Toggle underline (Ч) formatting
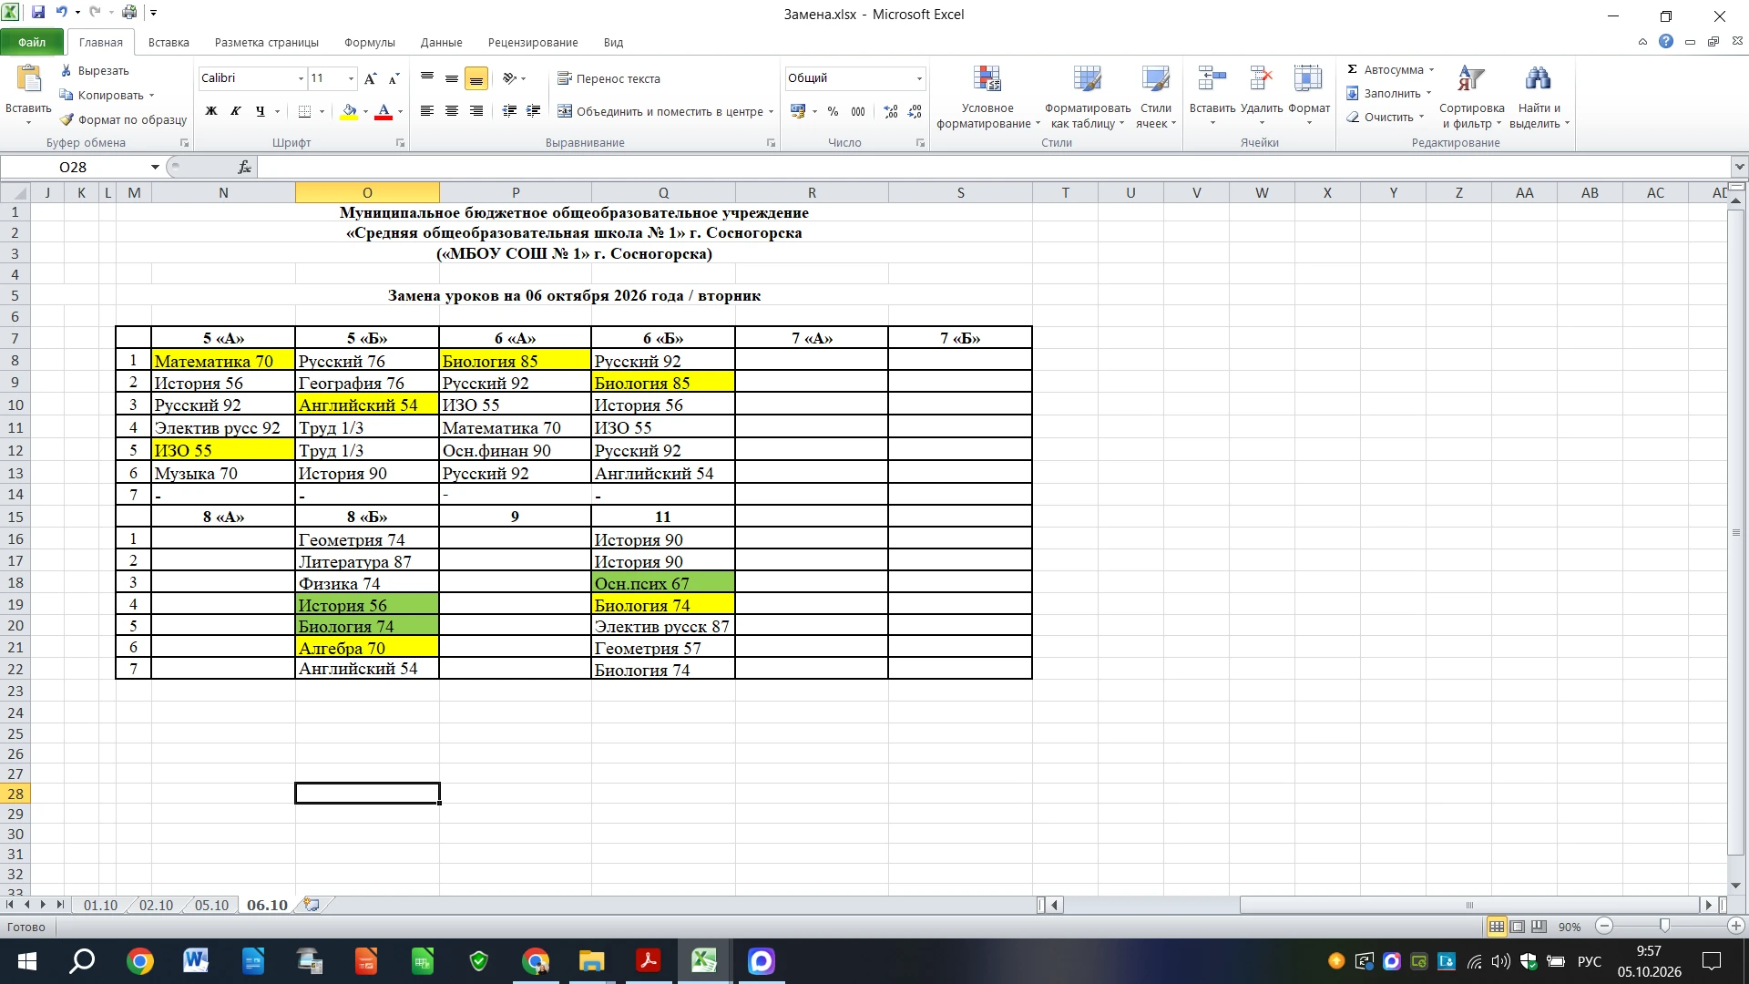The width and height of the screenshot is (1749, 984). pyautogui.click(x=261, y=111)
